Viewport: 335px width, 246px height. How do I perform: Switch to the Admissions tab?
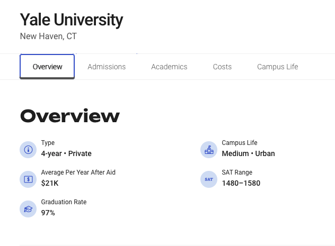pyautogui.click(x=107, y=67)
